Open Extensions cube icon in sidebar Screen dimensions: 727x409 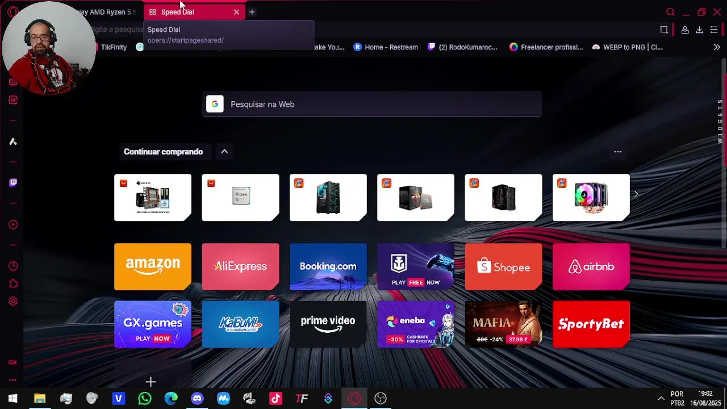[x=13, y=283]
